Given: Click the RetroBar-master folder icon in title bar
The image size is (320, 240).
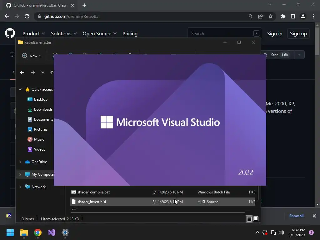Looking at the screenshot, I should 21,42.
